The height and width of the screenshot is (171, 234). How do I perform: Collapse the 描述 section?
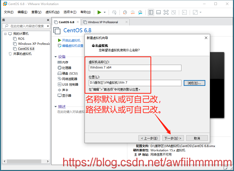click(x=56, y=107)
